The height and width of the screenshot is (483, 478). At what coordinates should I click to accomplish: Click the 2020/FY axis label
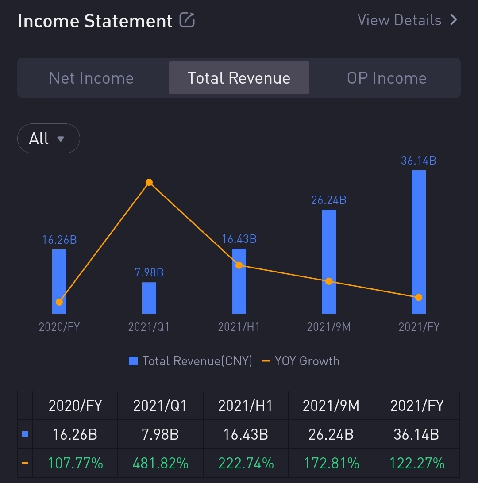(x=59, y=327)
